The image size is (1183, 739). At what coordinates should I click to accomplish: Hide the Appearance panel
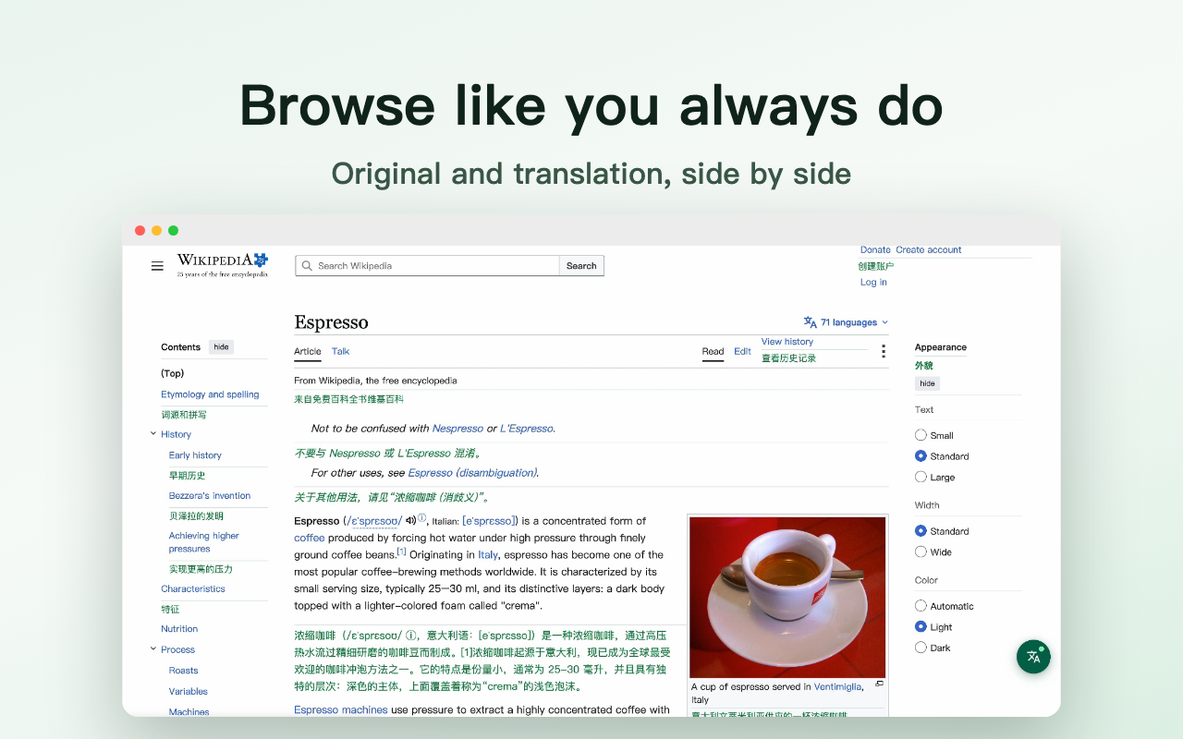pos(927,383)
